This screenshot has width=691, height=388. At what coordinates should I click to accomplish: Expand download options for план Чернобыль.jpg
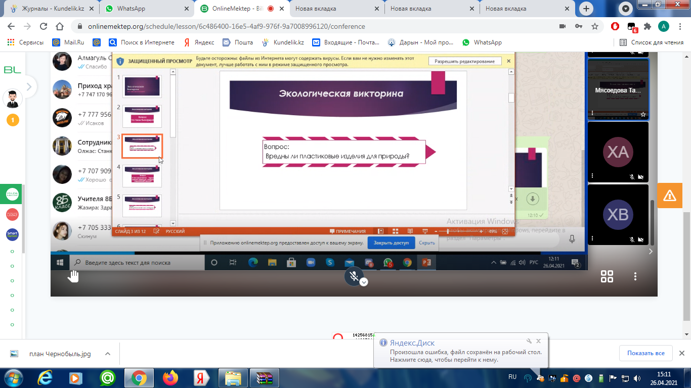pyautogui.click(x=107, y=354)
